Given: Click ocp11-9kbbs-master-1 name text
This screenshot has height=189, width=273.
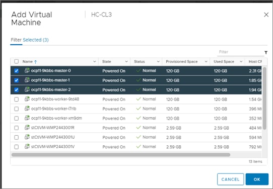Looking at the screenshot, I should tap(50, 80).
